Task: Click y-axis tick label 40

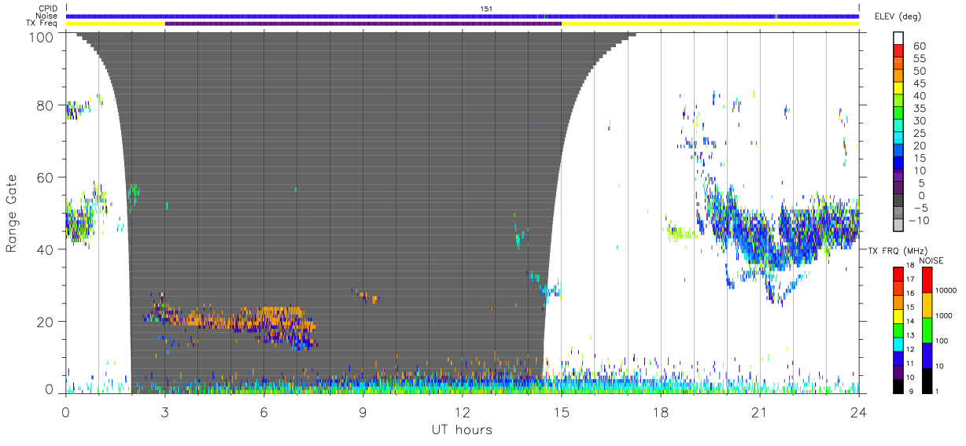Action: pos(46,249)
